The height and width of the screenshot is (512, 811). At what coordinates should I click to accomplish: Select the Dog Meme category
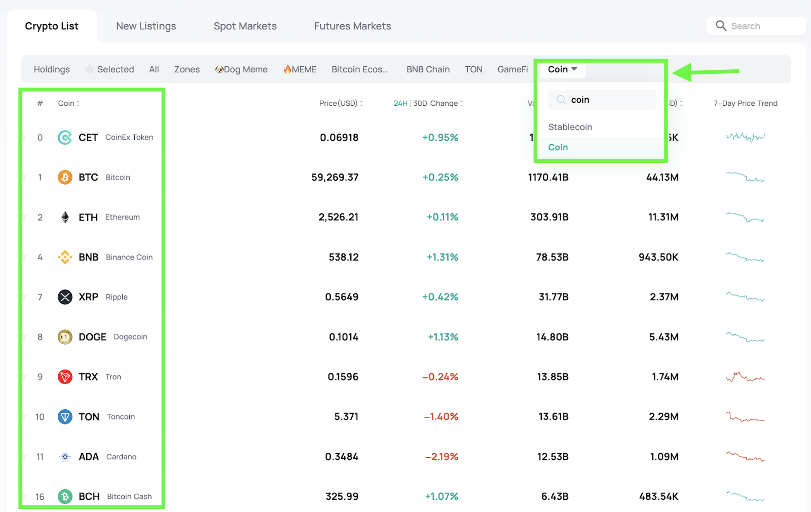[241, 69]
